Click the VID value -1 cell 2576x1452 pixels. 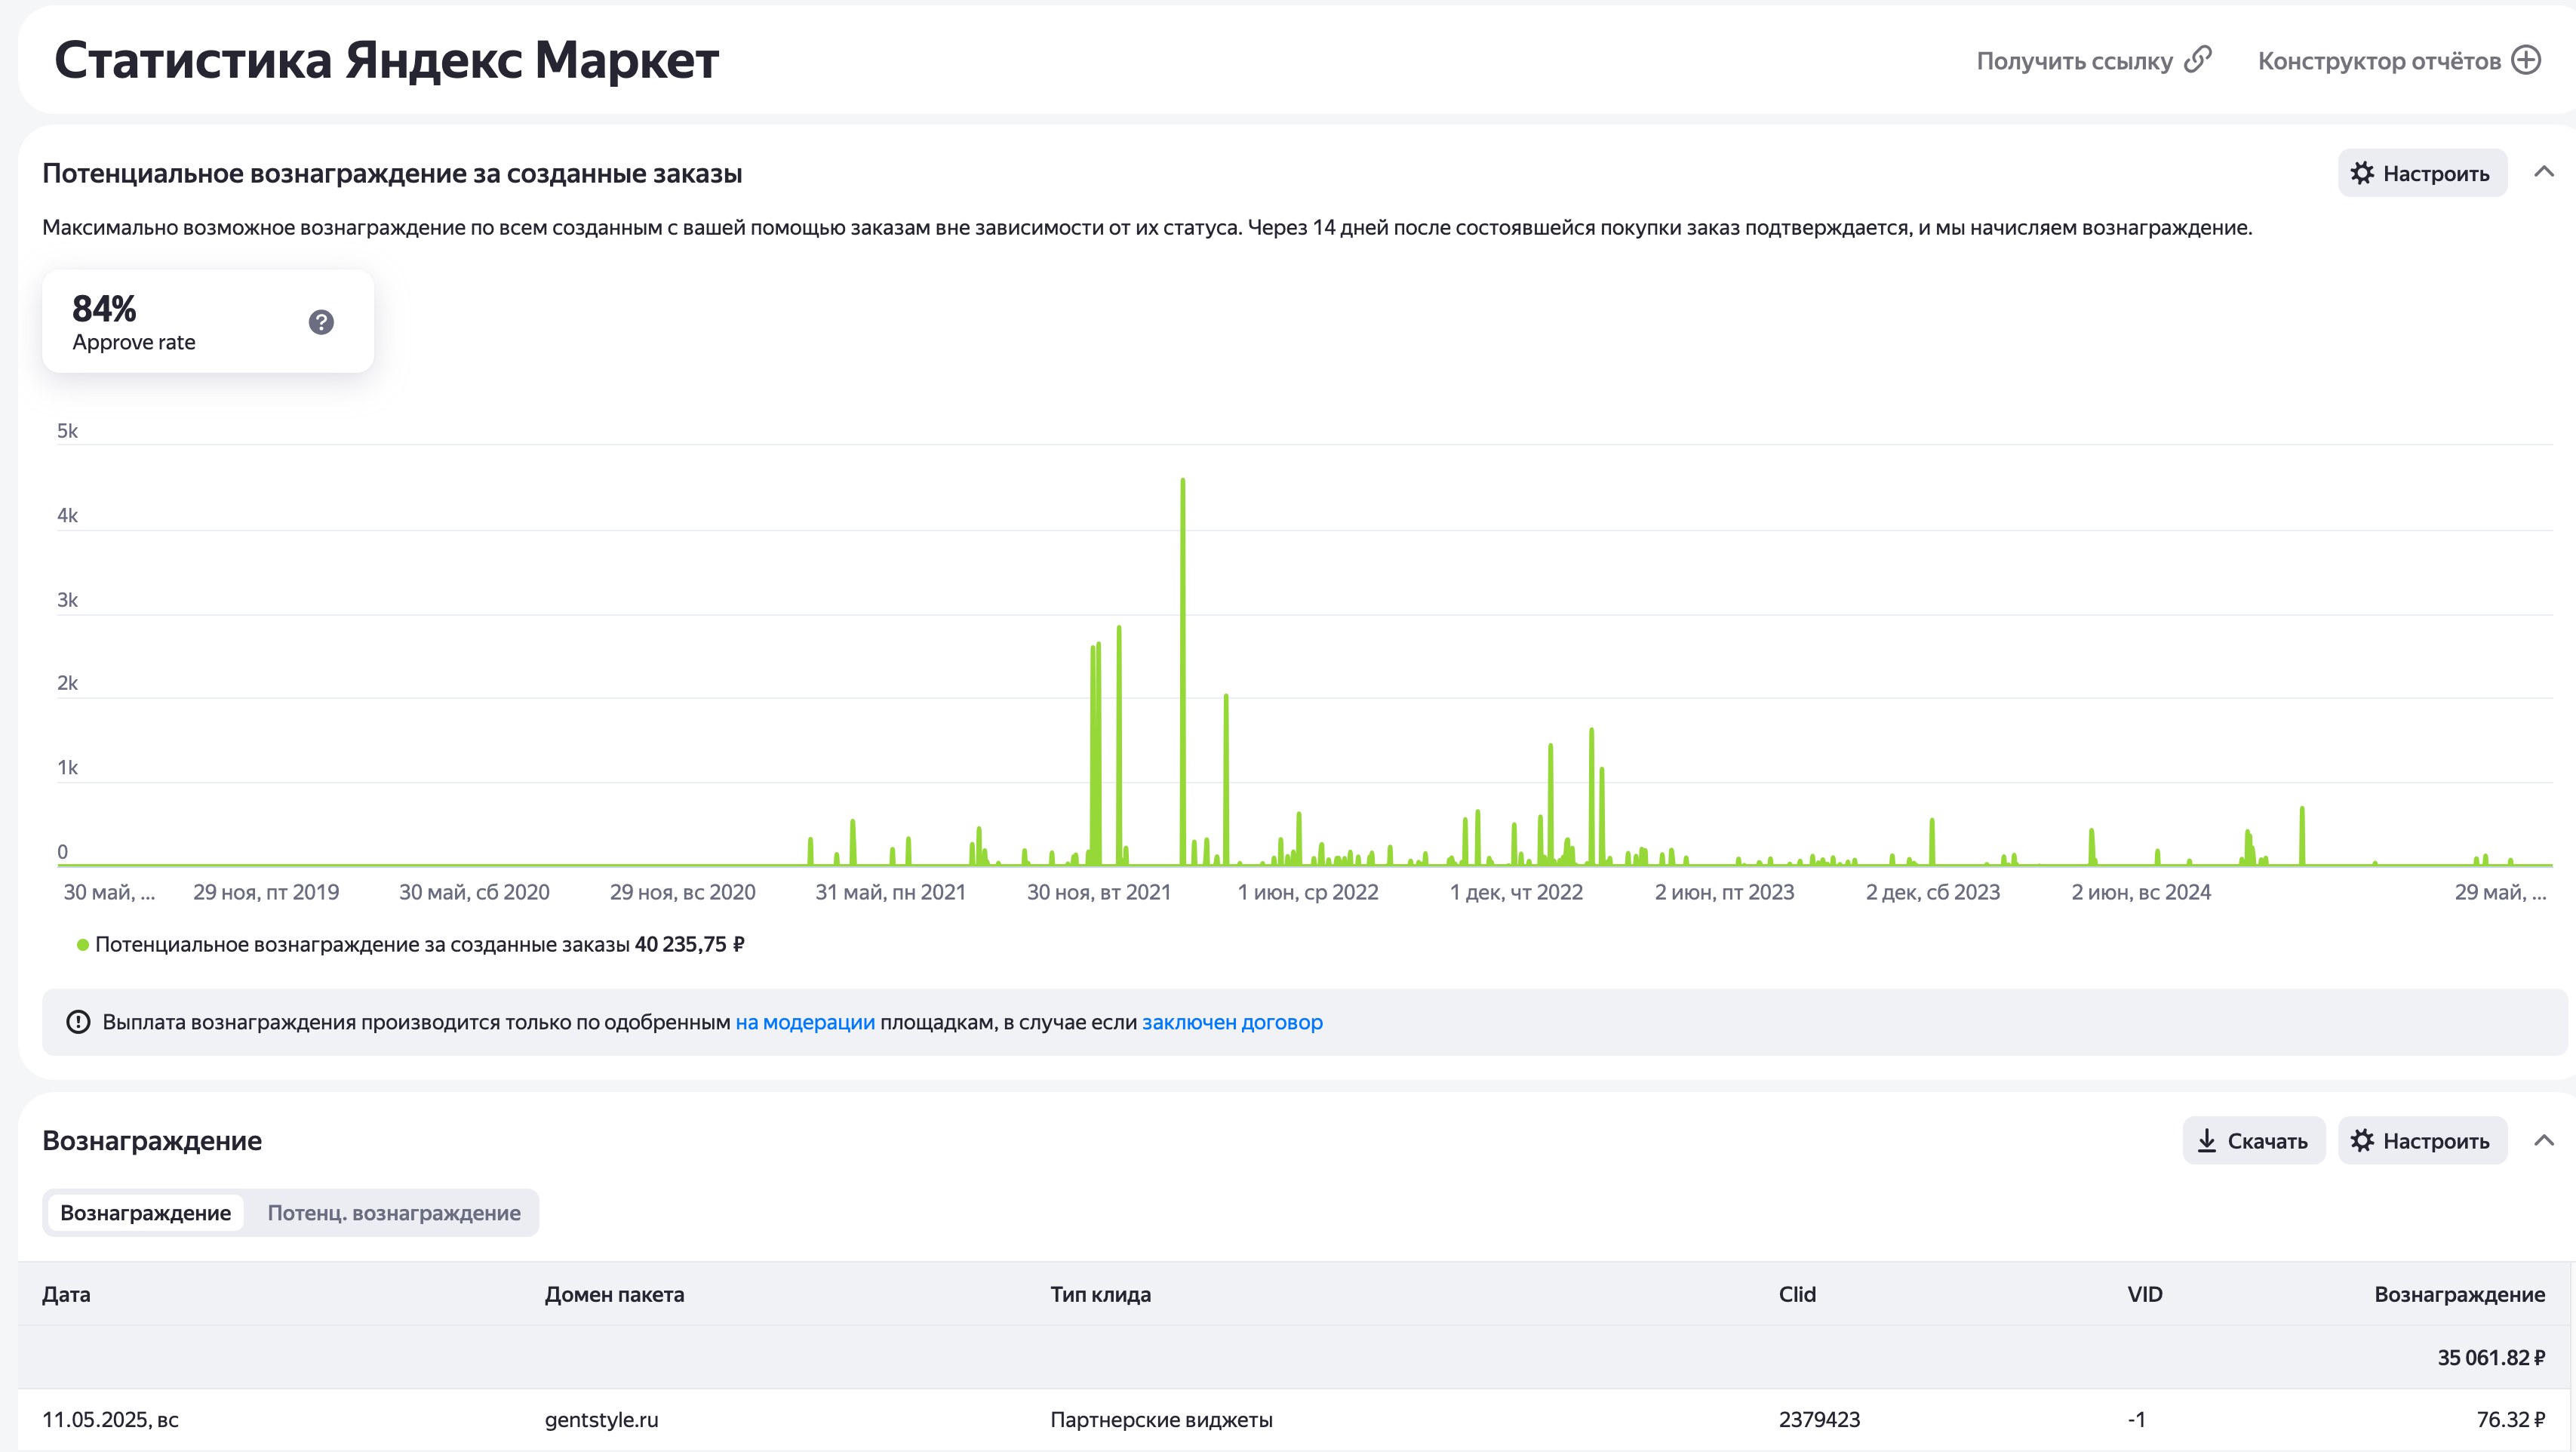click(x=2136, y=1419)
